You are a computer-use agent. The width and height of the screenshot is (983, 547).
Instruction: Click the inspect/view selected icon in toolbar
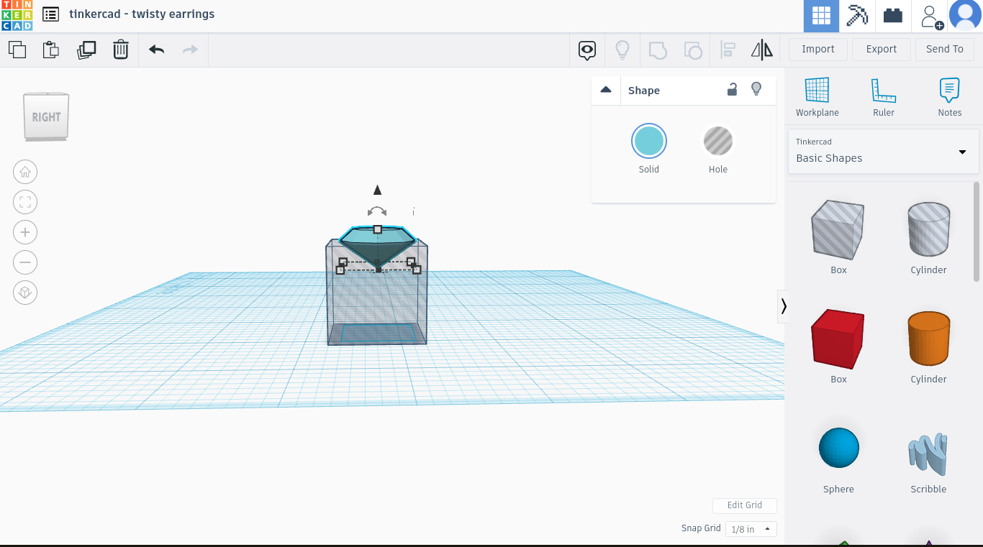586,50
